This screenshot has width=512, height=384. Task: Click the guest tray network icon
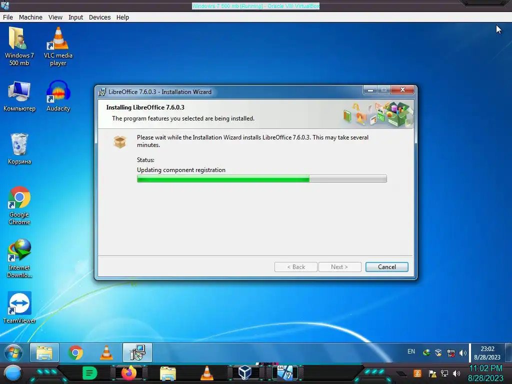pyautogui.click(x=451, y=352)
